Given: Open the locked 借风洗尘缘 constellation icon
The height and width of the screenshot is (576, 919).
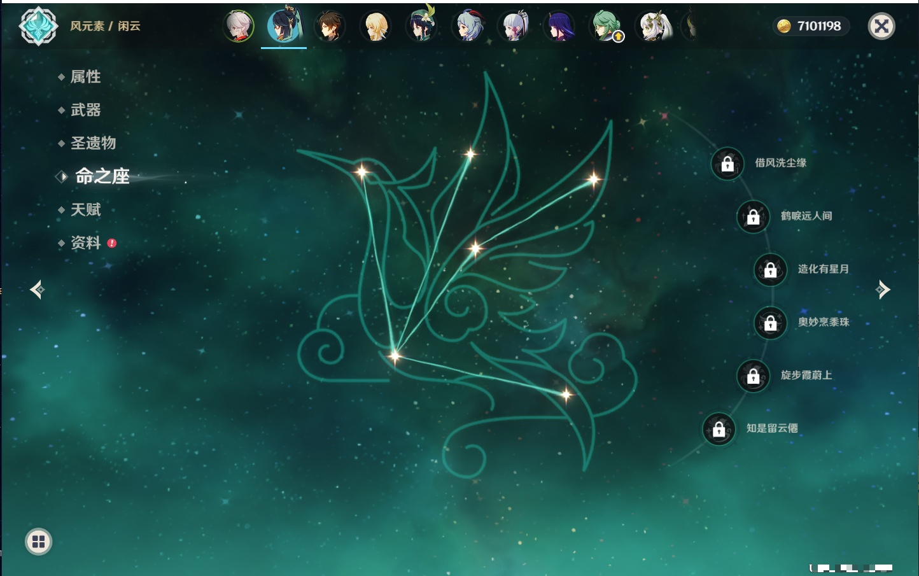Looking at the screenshot, I should click(727, 164).
